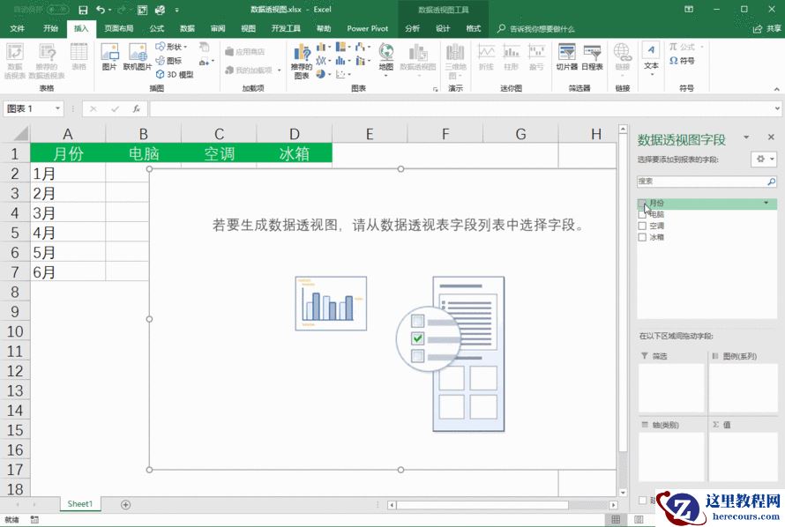Click the Insert Function fx button
The width and height of the screenshot is (785, 527).
(x=136, y=108)
